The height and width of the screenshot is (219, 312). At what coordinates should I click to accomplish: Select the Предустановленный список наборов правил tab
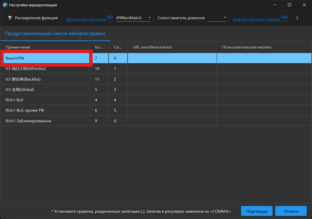pyautogui.click(x=55, y=34)
